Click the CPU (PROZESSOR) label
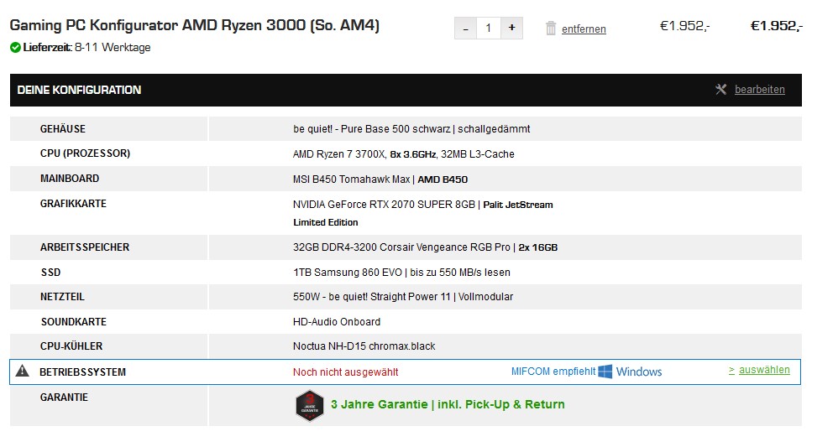 click(x=85, y=153)
